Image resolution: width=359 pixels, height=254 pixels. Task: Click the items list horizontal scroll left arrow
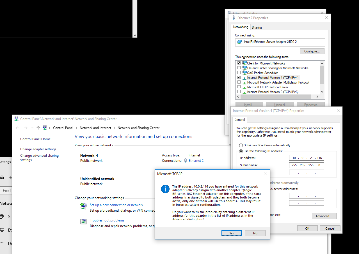point(238,97)
